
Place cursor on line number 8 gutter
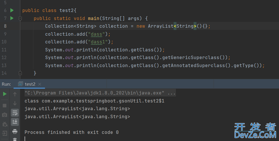coord(5,26)
